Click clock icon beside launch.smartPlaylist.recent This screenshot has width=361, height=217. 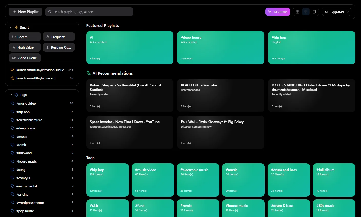[x=13, y=78]
